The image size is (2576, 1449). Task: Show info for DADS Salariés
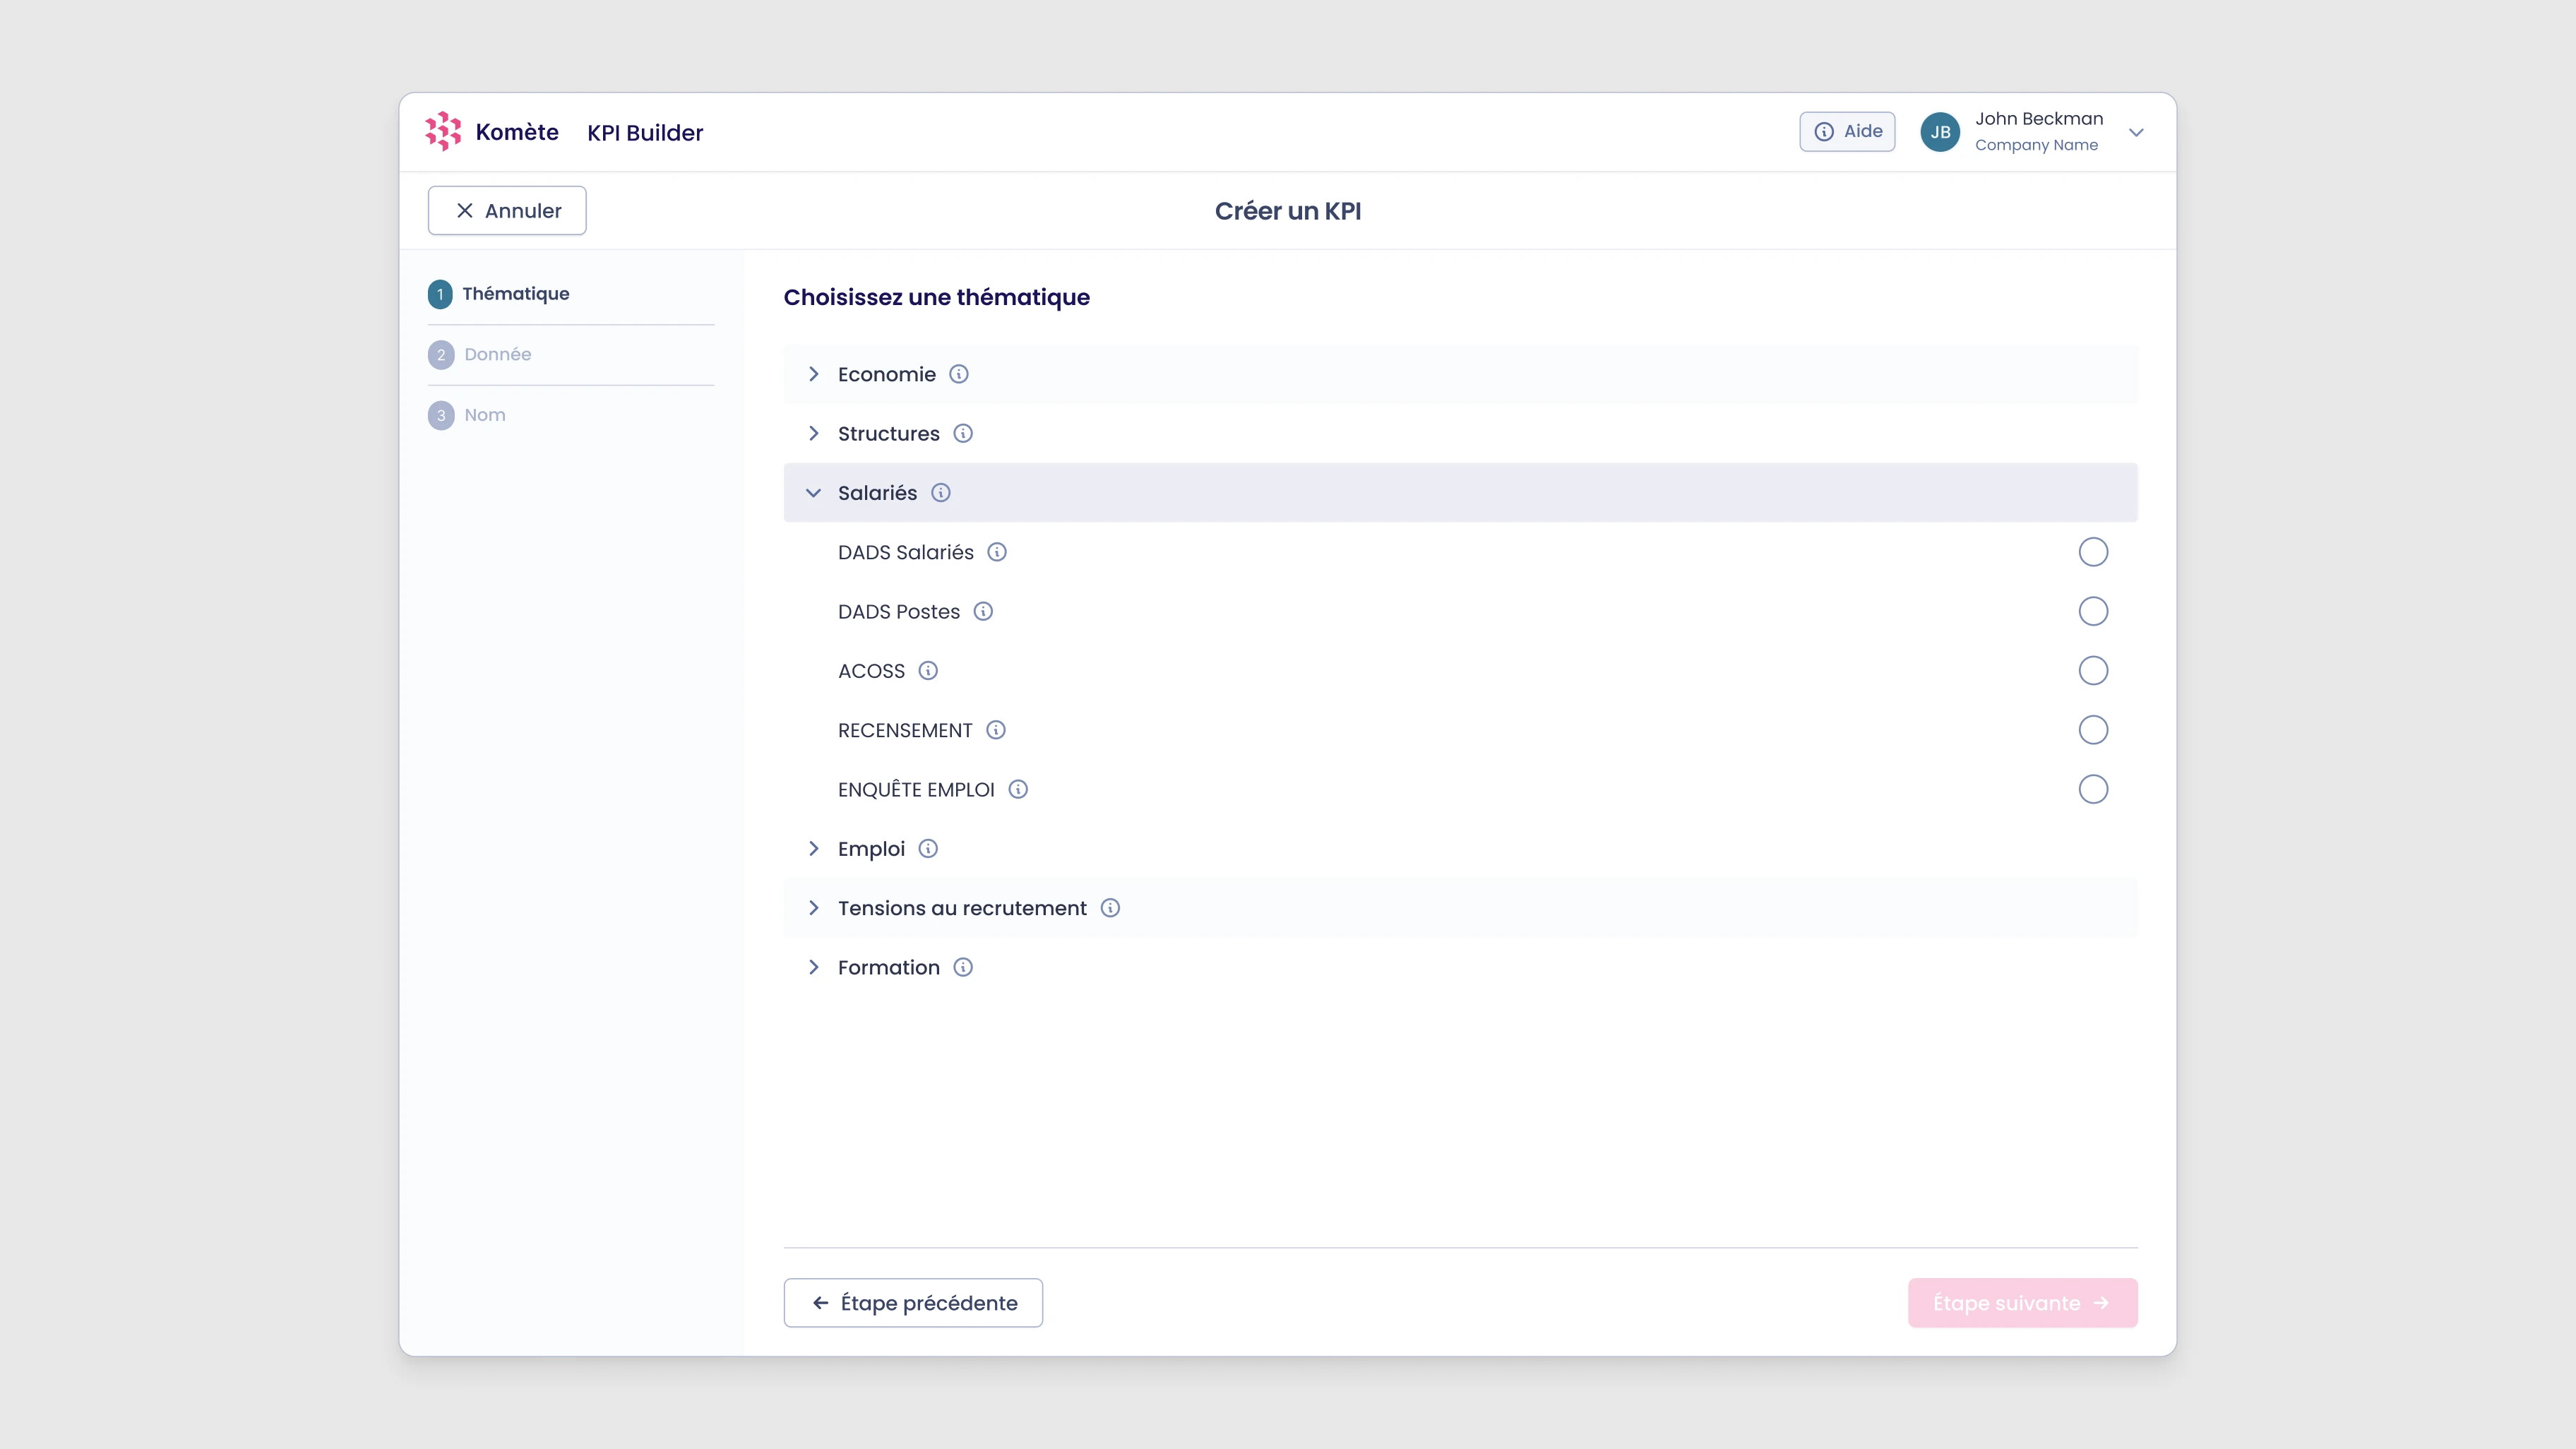996,552
